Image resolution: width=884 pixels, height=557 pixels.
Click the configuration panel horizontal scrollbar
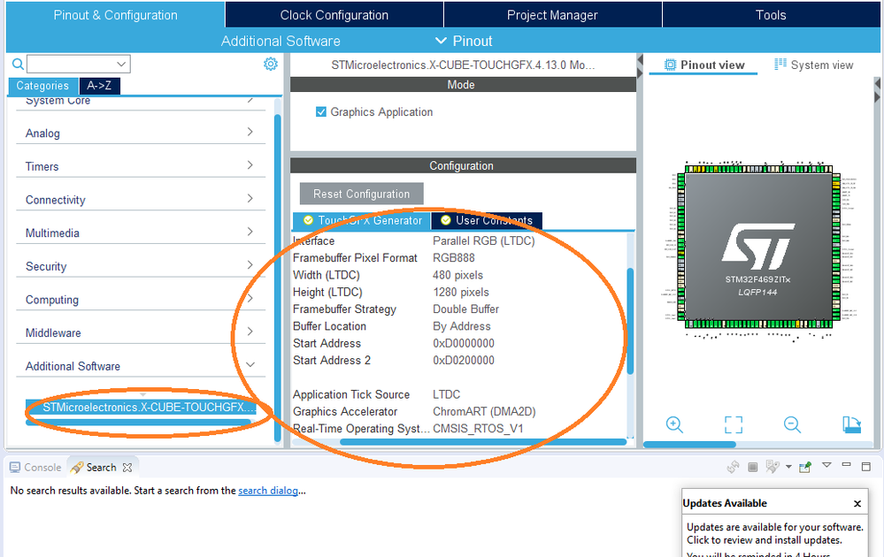point(483,442)
